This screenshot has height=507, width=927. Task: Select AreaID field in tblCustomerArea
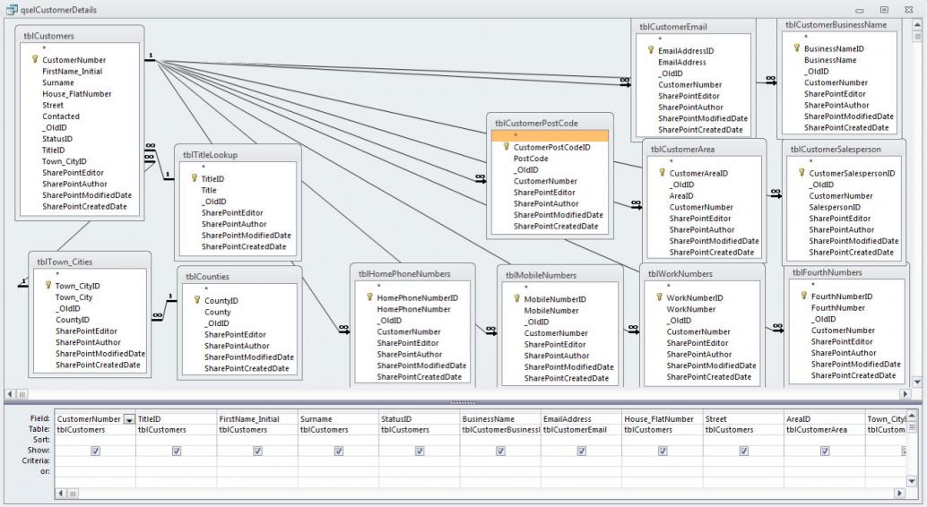[x=681, y=195]
